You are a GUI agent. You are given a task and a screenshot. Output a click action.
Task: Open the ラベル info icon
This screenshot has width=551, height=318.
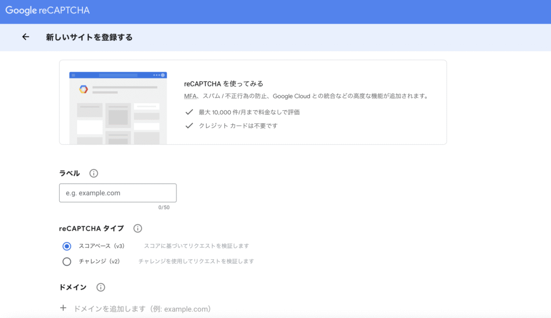[x=94, y=173]
